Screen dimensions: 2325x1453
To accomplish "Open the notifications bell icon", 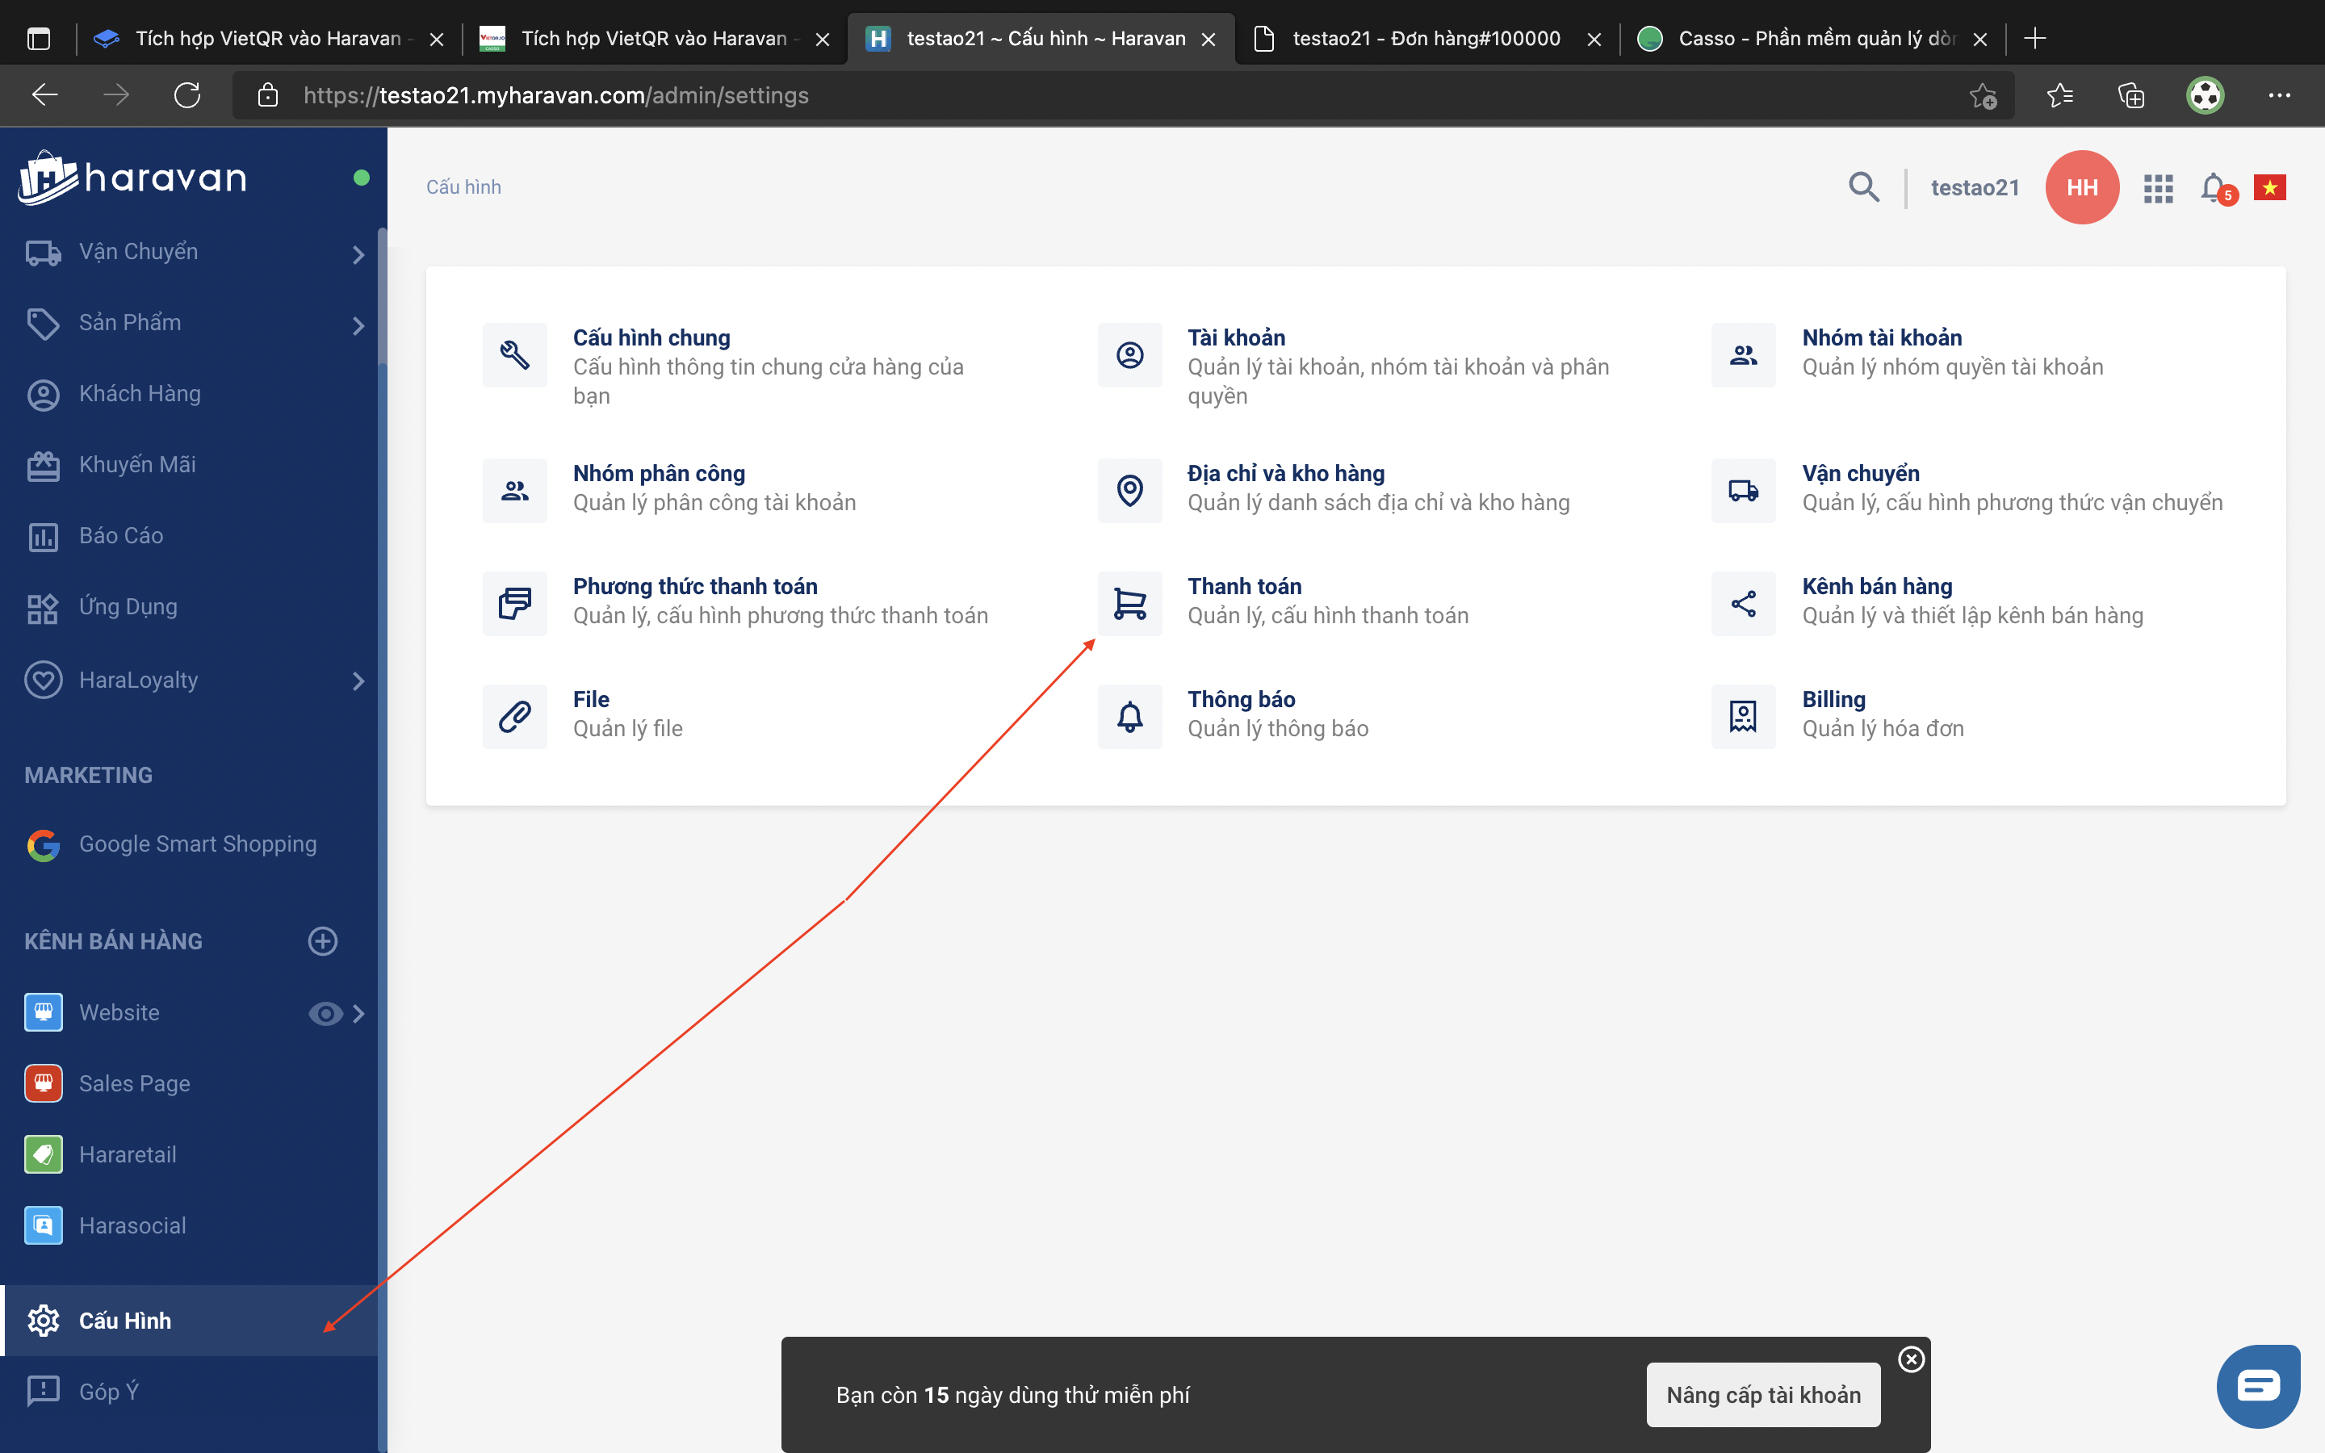I will click(2213, 187).
